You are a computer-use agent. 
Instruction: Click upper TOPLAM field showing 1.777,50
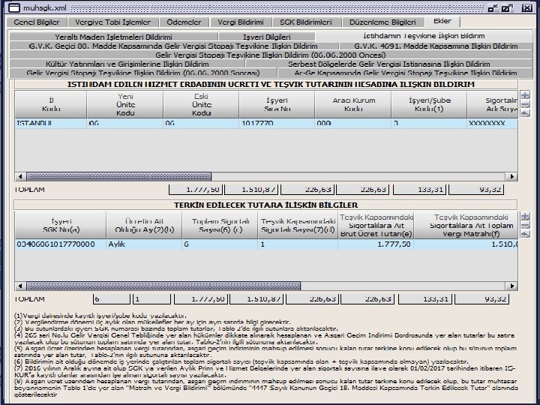(x=196, y=190)
